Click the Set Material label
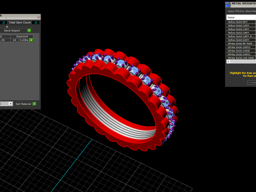 coord(23,104)
